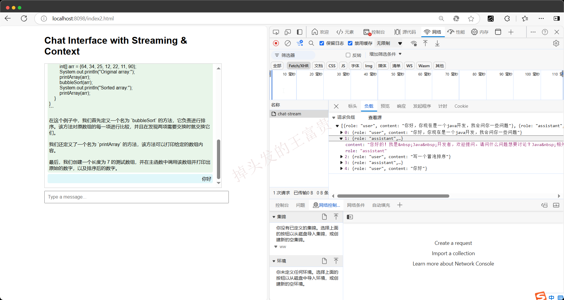Close the request details pane
The height and width of the screenshot is (300, 564).
coord(336,106)
